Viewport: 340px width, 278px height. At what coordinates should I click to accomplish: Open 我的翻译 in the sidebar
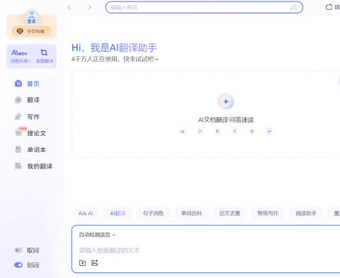tap(33, 166)
